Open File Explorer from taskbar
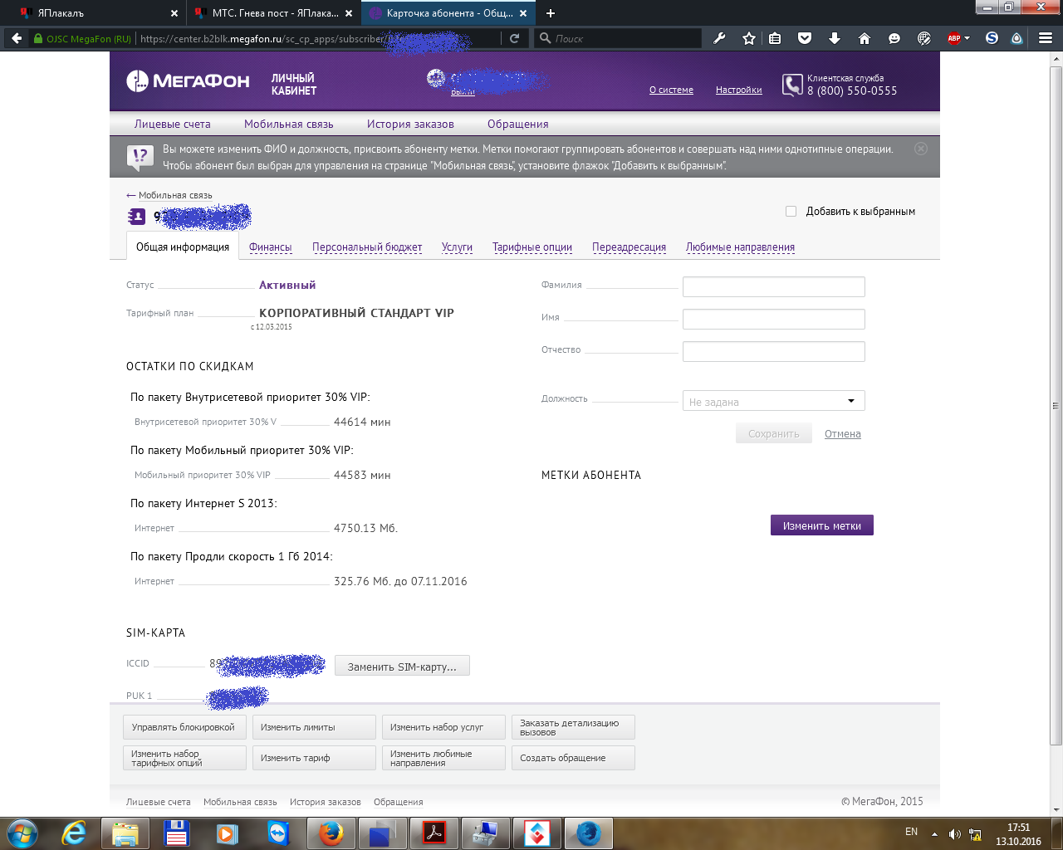Viewport: 1063px width, 850px height. pyautogui.click(x=125, y=833)
